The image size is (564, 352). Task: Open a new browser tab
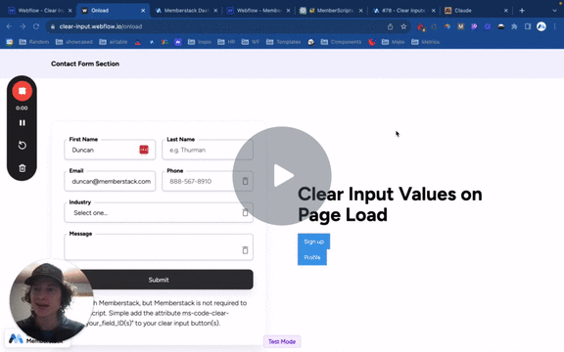click(522, 11)
